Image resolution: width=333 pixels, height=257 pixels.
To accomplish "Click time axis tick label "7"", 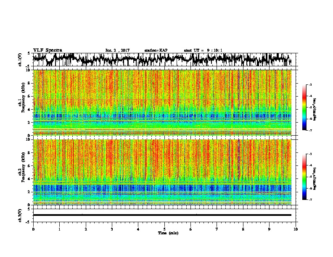I will tap(217, 229).
